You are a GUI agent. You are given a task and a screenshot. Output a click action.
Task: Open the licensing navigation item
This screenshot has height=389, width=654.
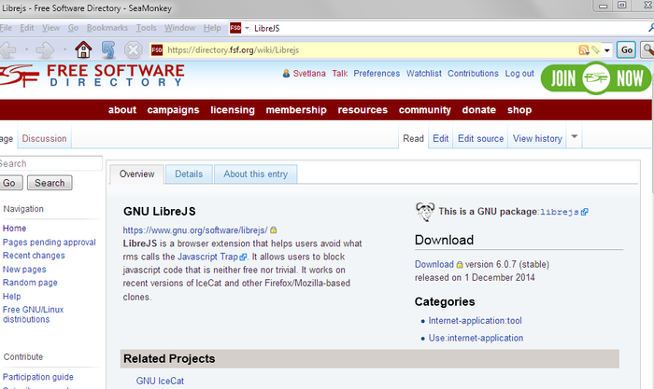233,110
